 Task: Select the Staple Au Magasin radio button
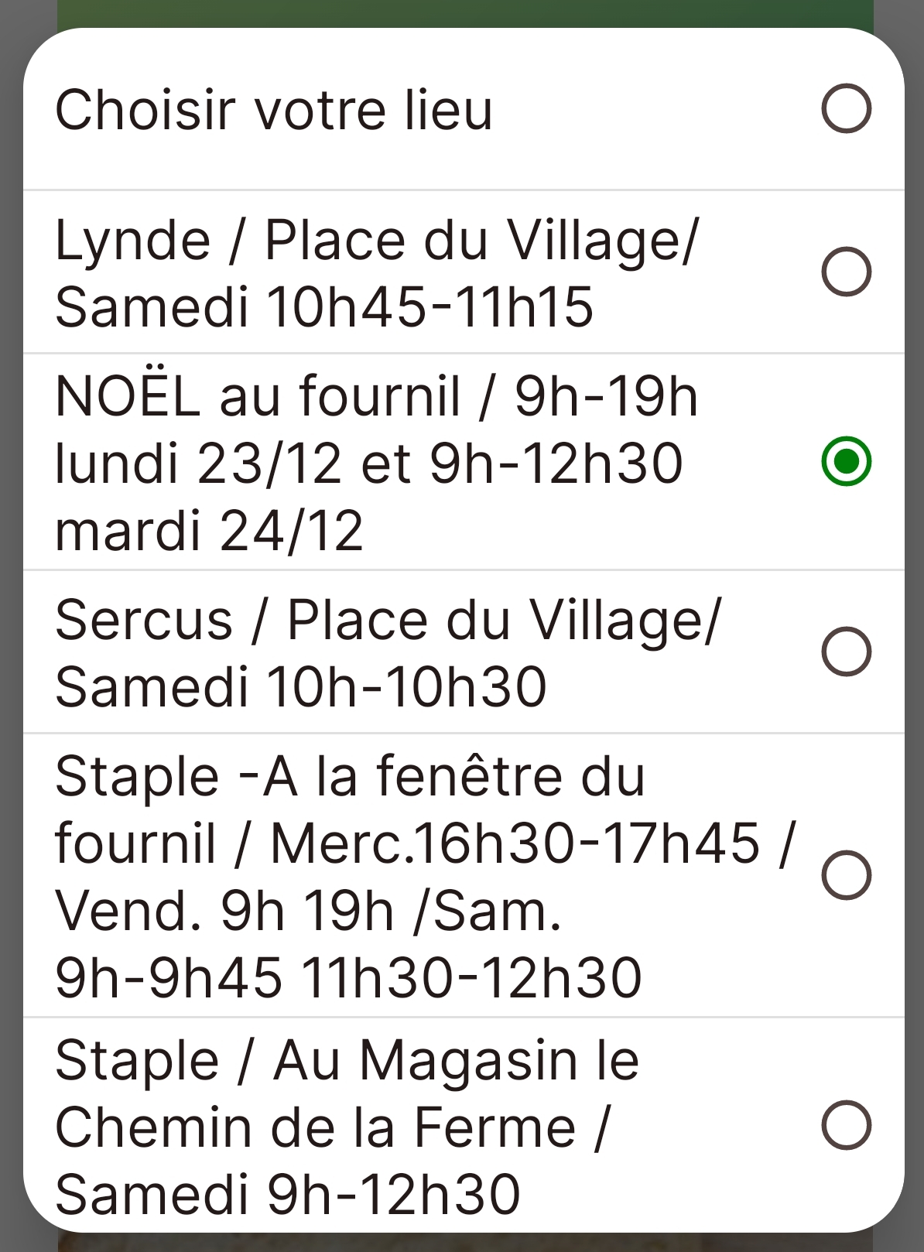coord(846,1125)
